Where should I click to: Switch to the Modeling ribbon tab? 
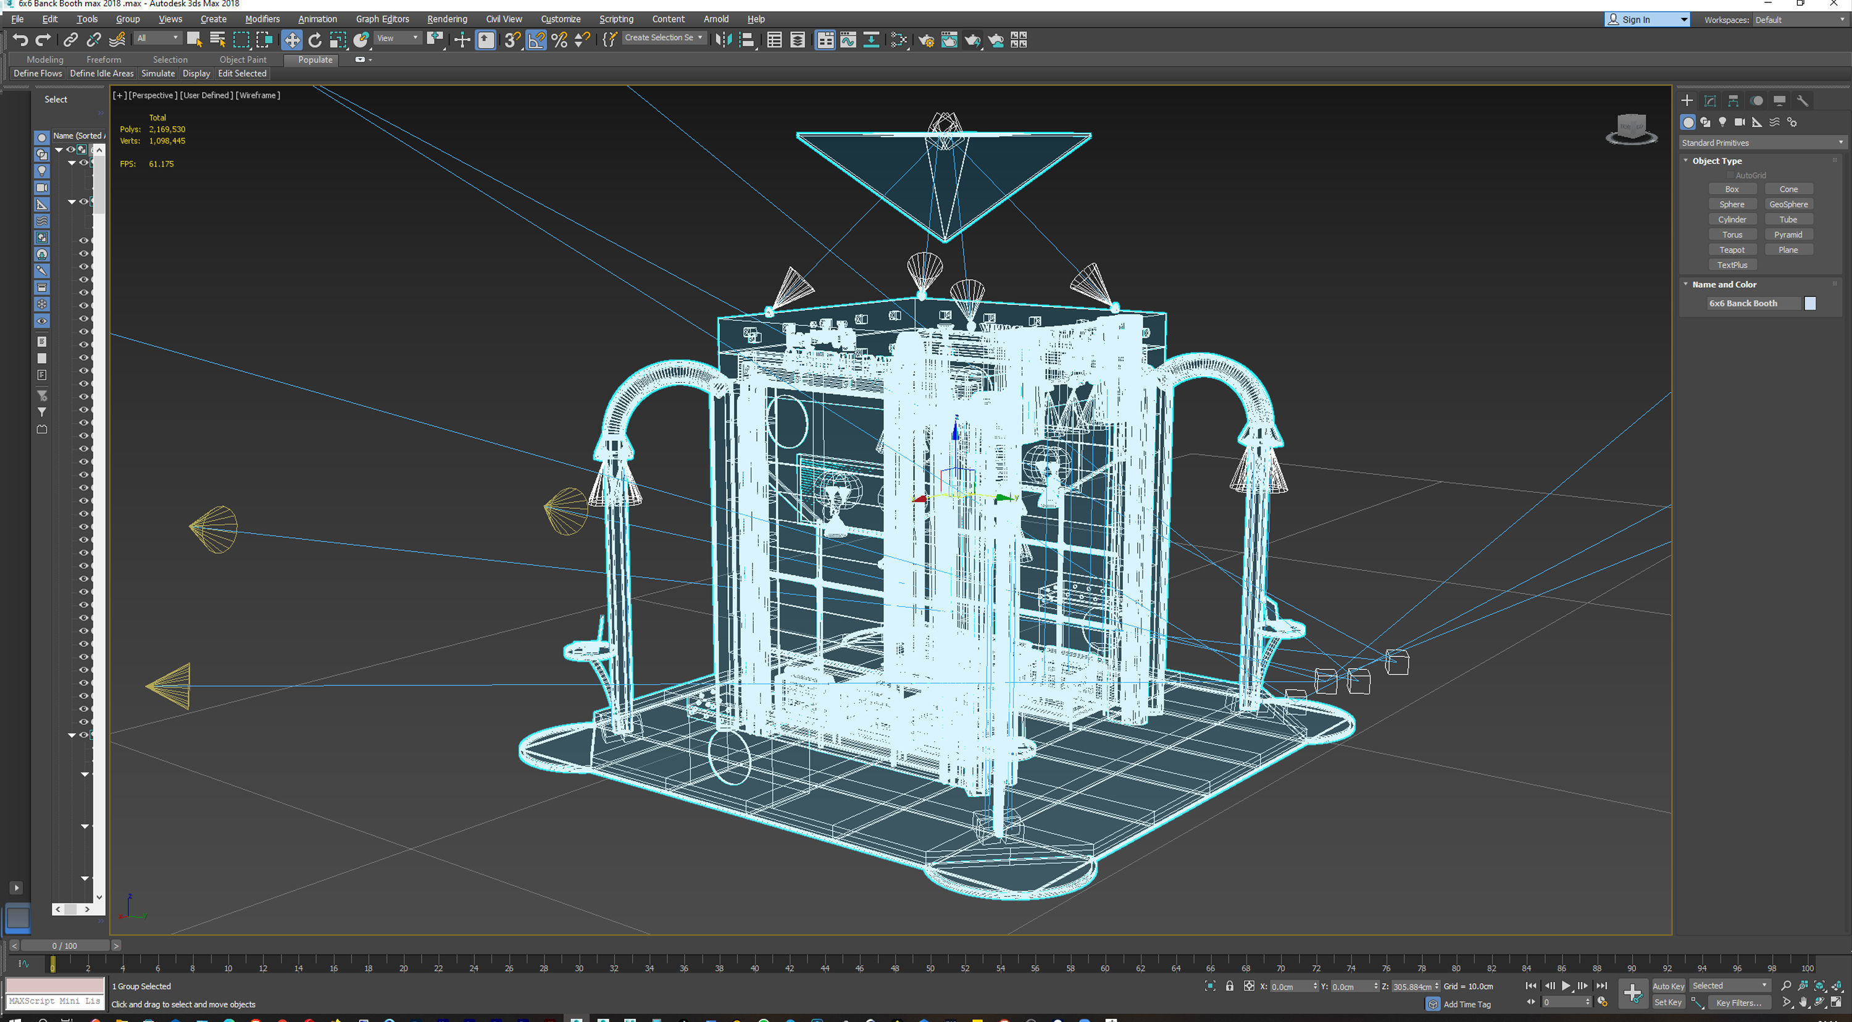coord(44,60)
